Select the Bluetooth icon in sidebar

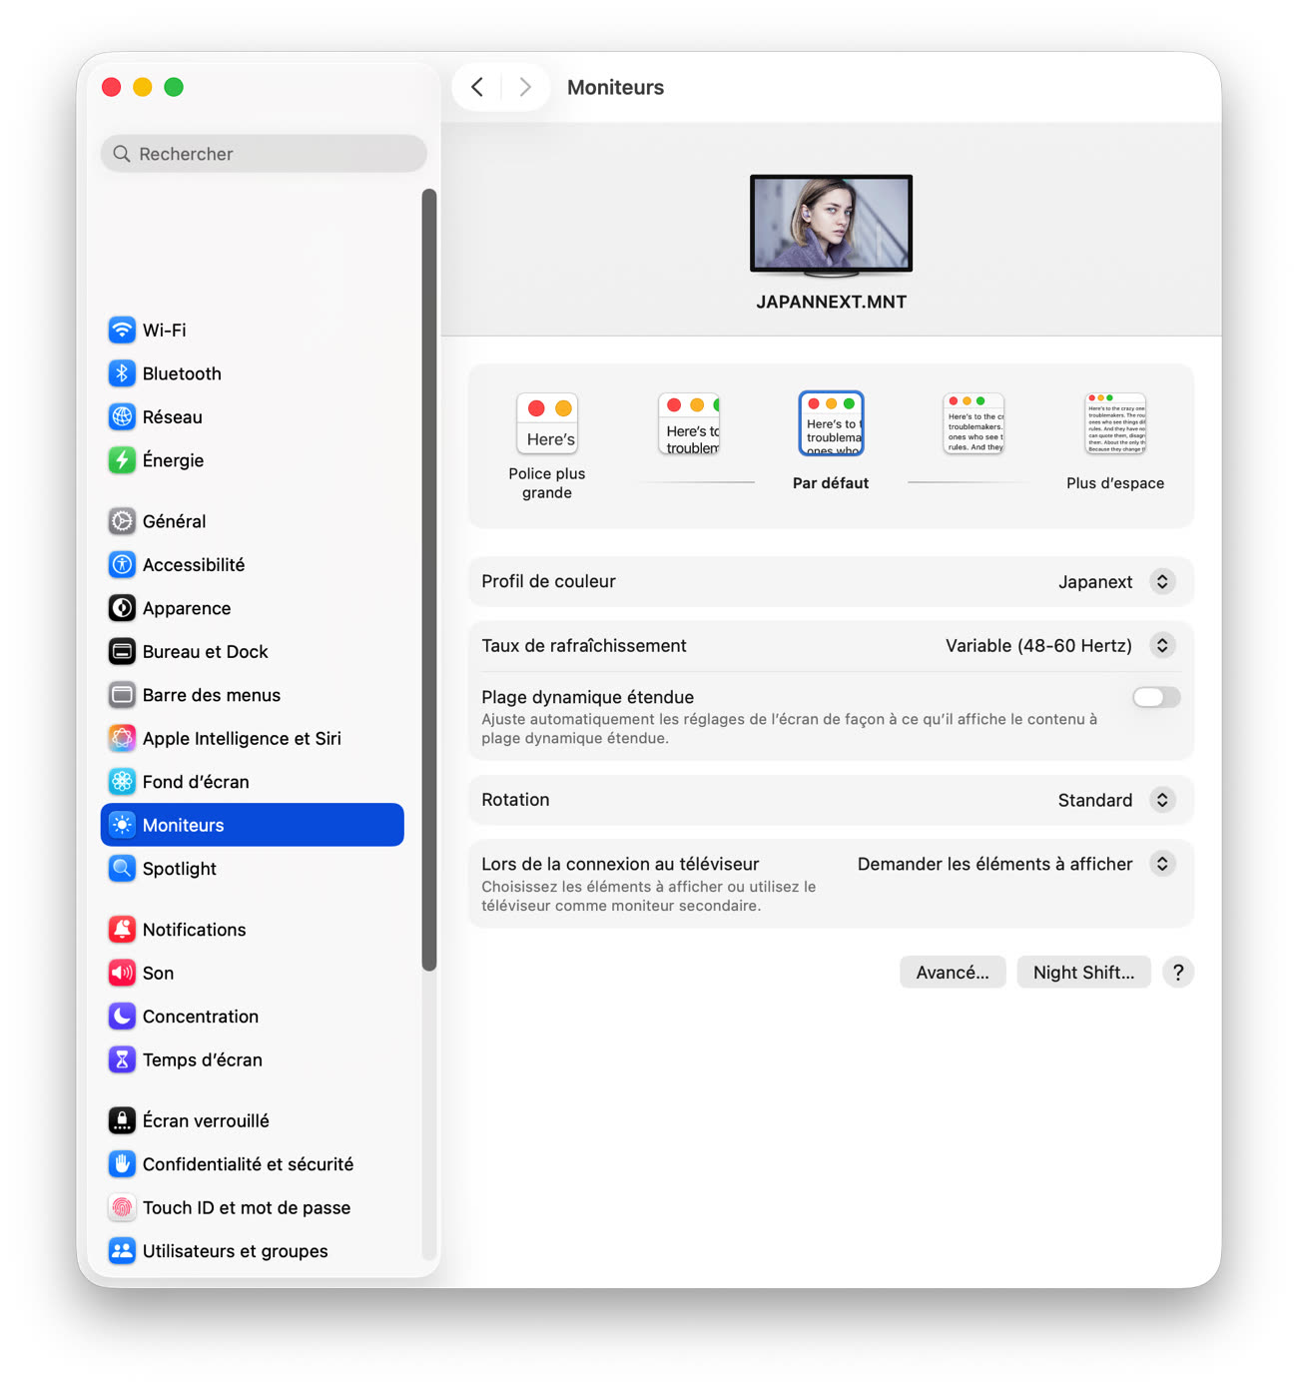pos(122,373)
